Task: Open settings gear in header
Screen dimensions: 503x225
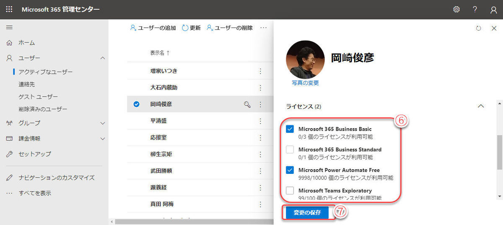Action: point(456,9)
